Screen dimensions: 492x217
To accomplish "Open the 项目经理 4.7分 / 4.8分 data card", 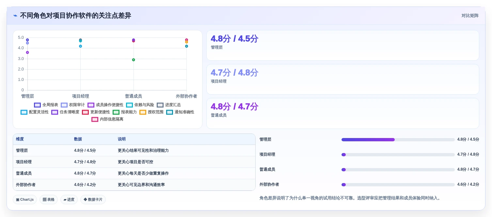I will click(343, 79).
